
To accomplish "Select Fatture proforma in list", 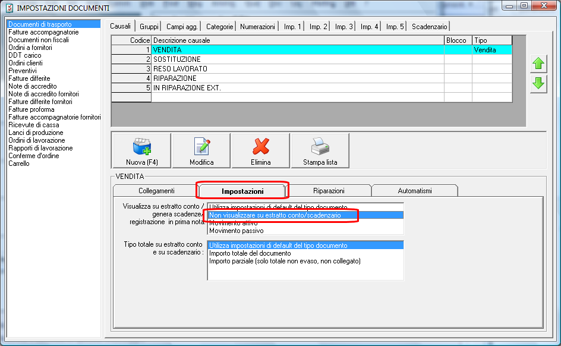I will tap(53, 109).
